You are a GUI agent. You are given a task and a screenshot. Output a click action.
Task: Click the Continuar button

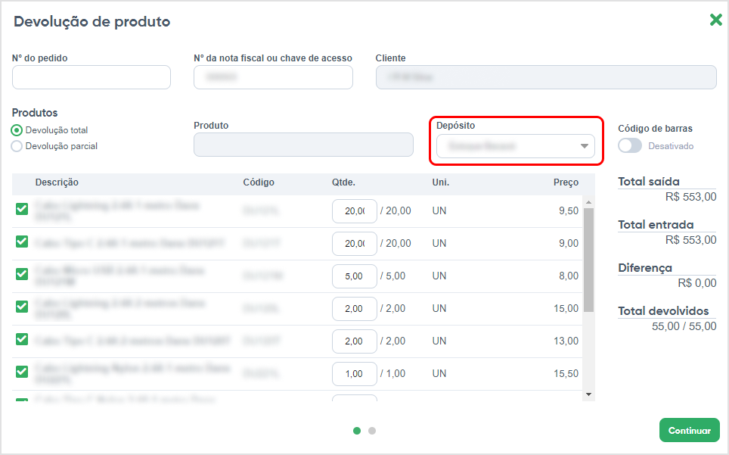point(690,430)
